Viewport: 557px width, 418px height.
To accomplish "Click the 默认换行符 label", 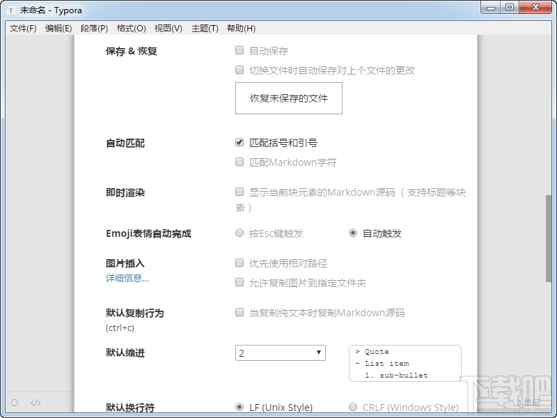I will pyautogui.click(x=130, y=408).
